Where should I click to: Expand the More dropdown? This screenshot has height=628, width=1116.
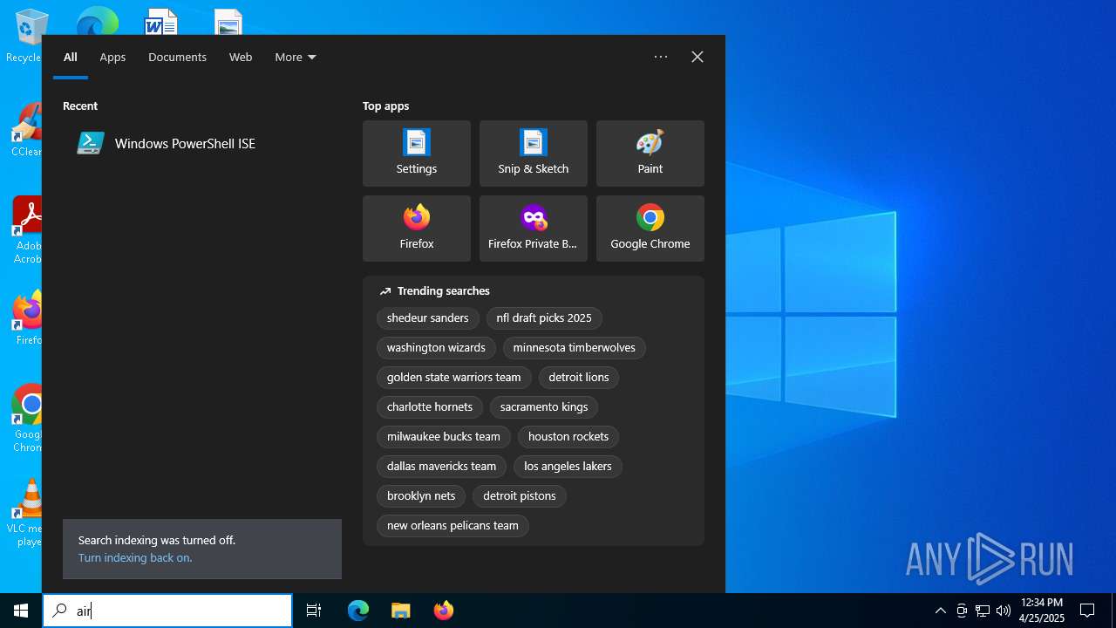pos(296,57)
